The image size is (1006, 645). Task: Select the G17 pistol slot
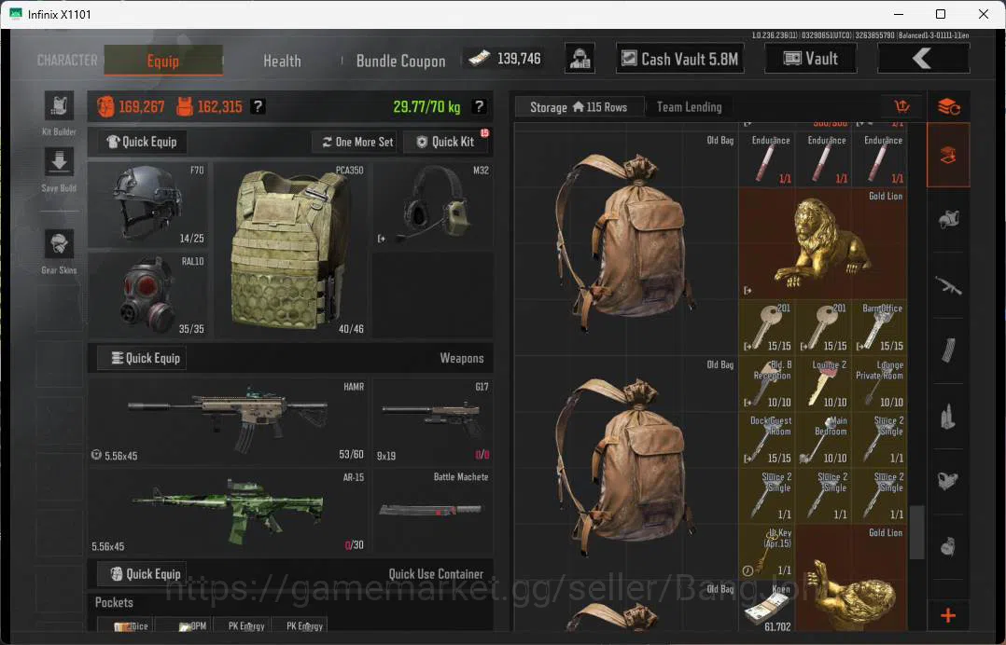[x=433, y=420]
